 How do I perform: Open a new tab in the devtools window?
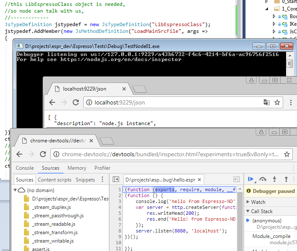(x=107, y=141)
